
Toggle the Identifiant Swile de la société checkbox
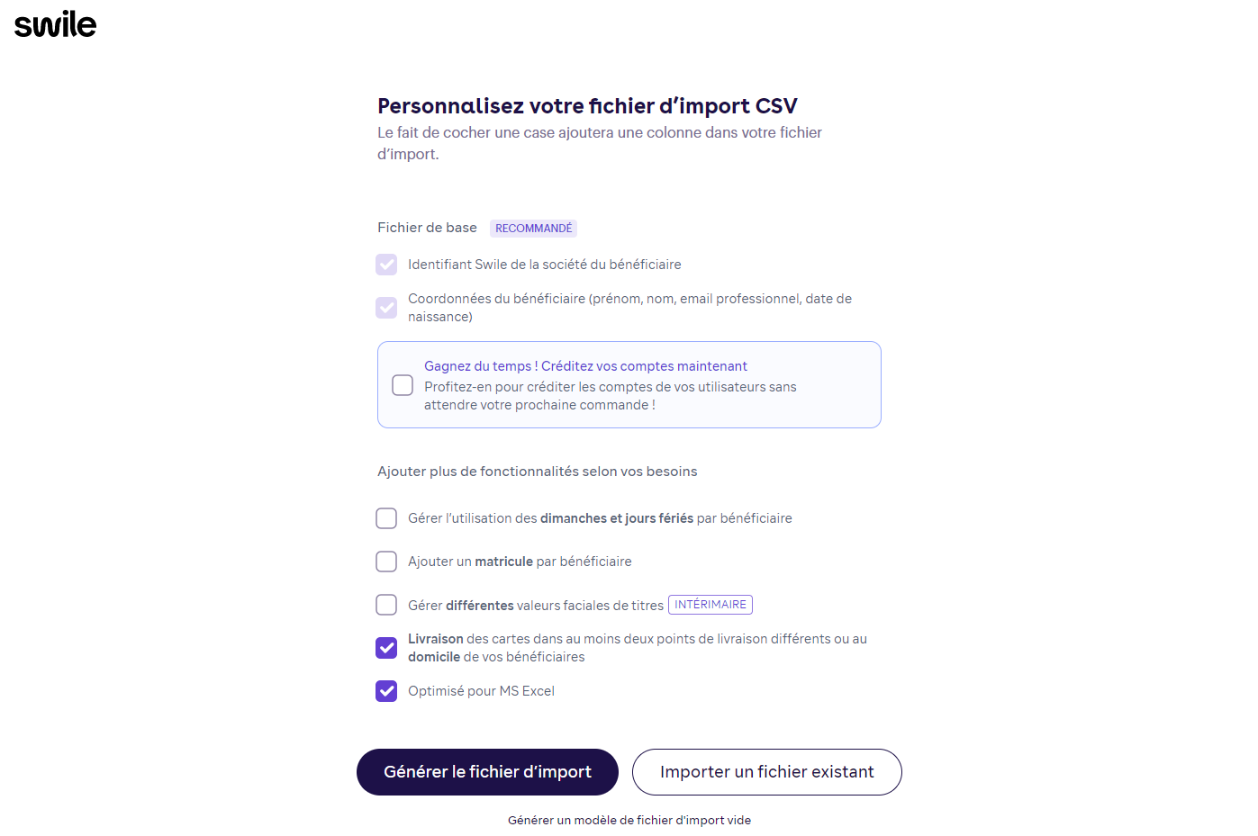pos(386,265)
